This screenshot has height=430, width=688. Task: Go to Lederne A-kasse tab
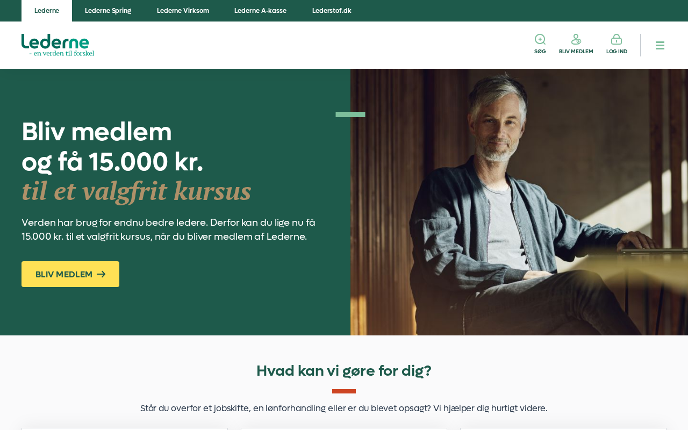point(260,11)
